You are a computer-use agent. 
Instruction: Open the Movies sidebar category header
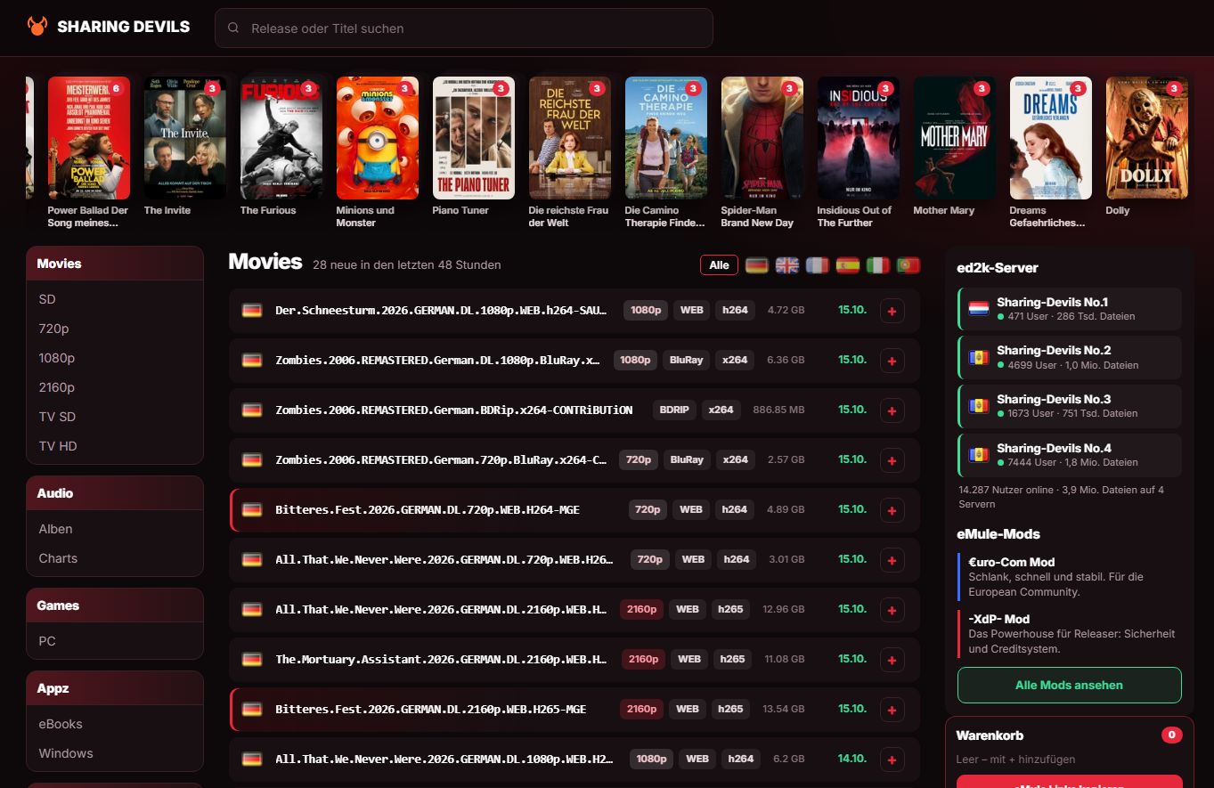[115, 264]
